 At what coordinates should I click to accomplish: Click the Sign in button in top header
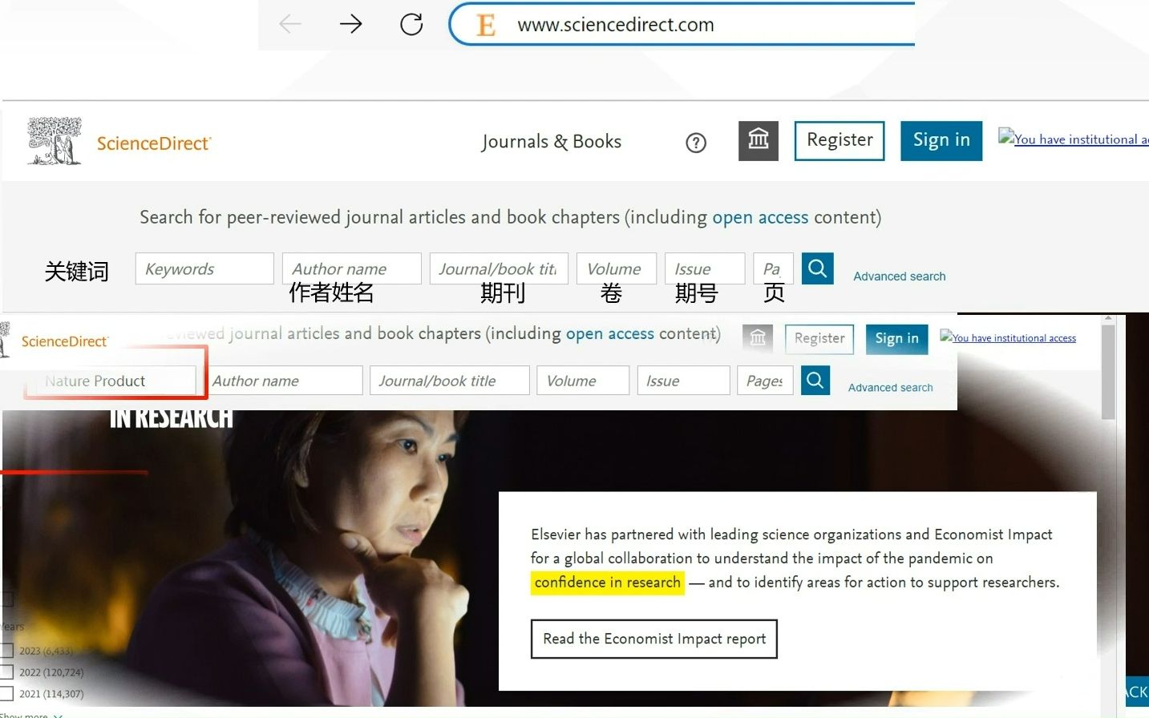tap(941, 140)
